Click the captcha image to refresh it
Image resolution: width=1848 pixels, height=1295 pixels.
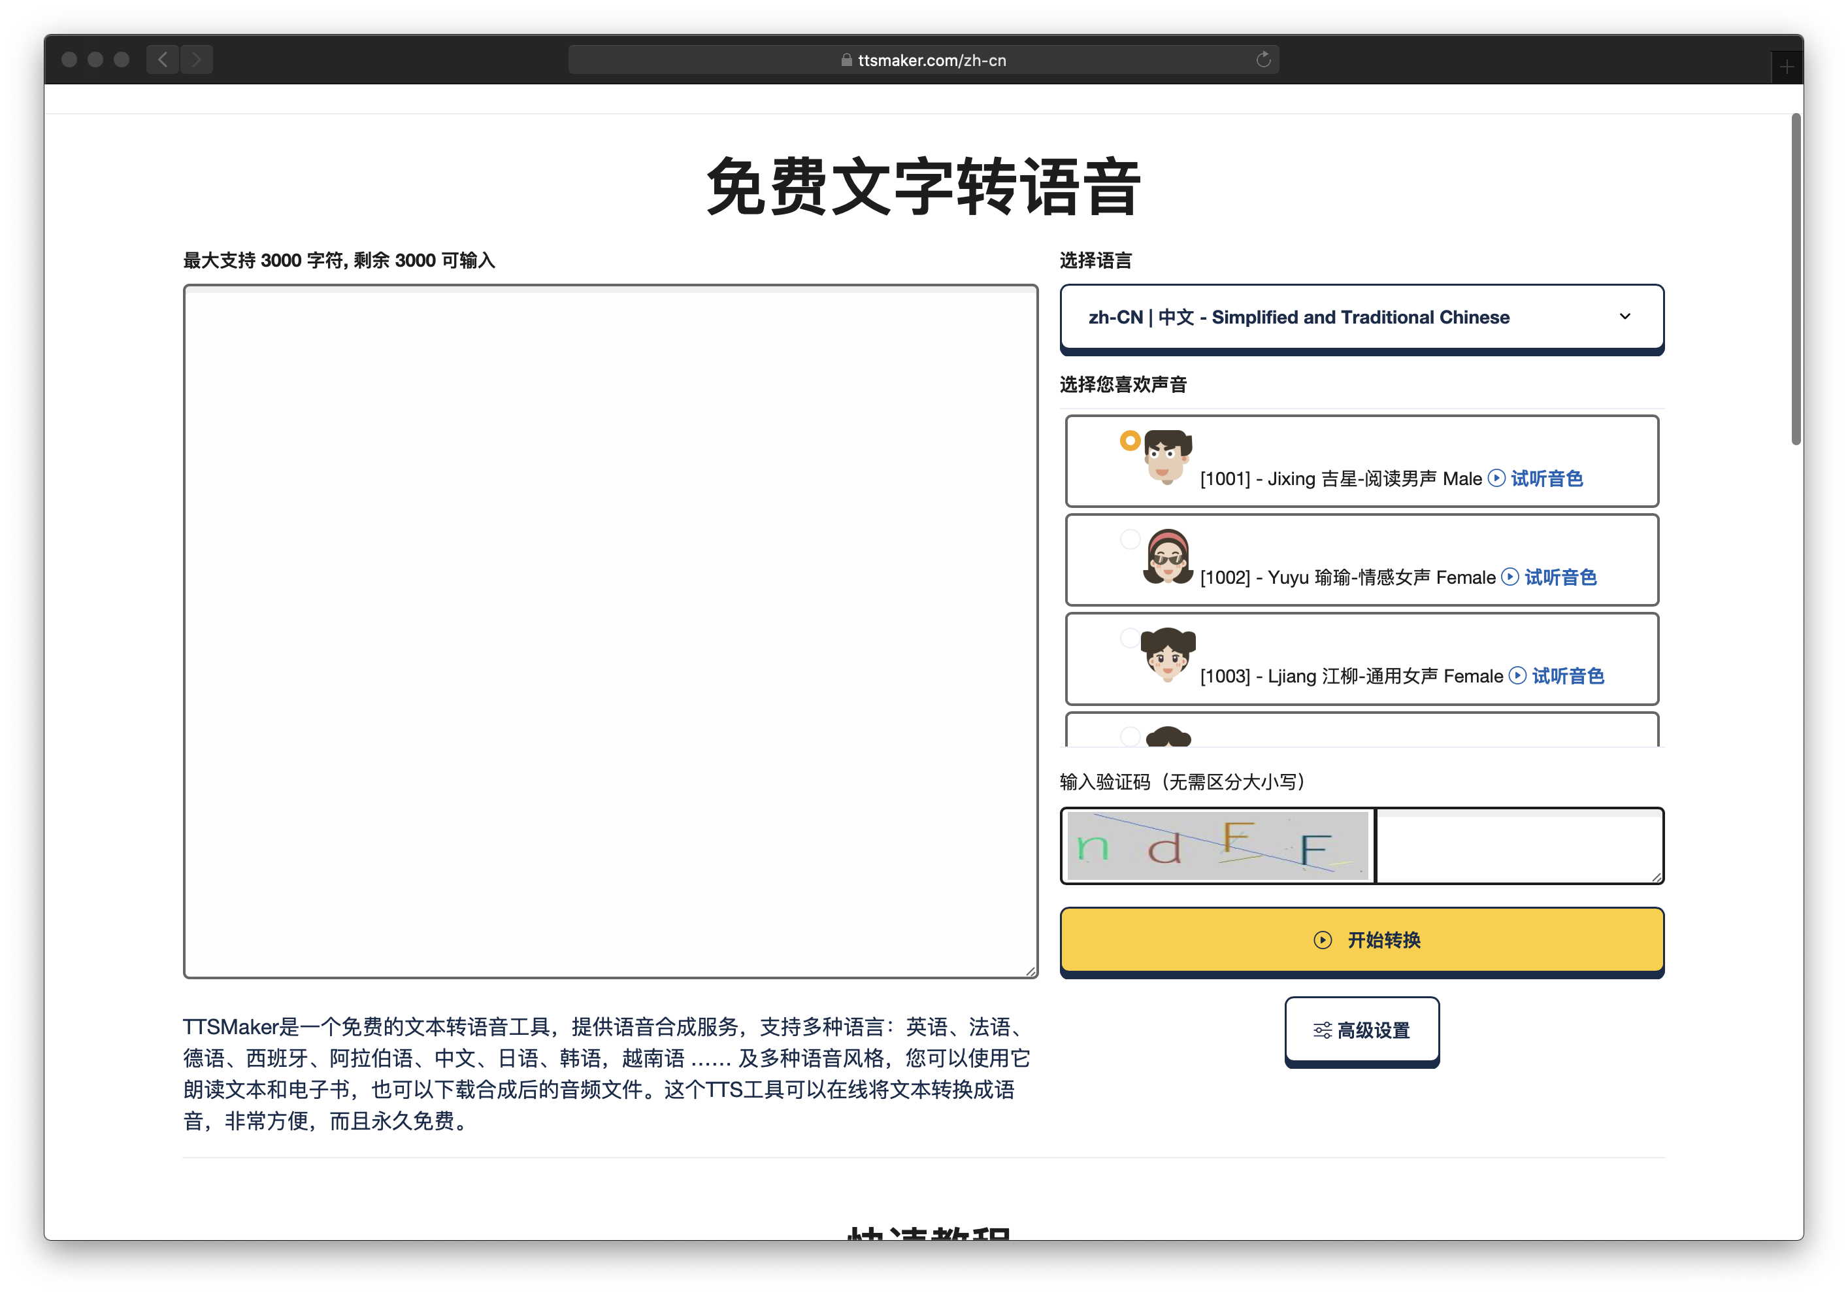pos(1217,846)
